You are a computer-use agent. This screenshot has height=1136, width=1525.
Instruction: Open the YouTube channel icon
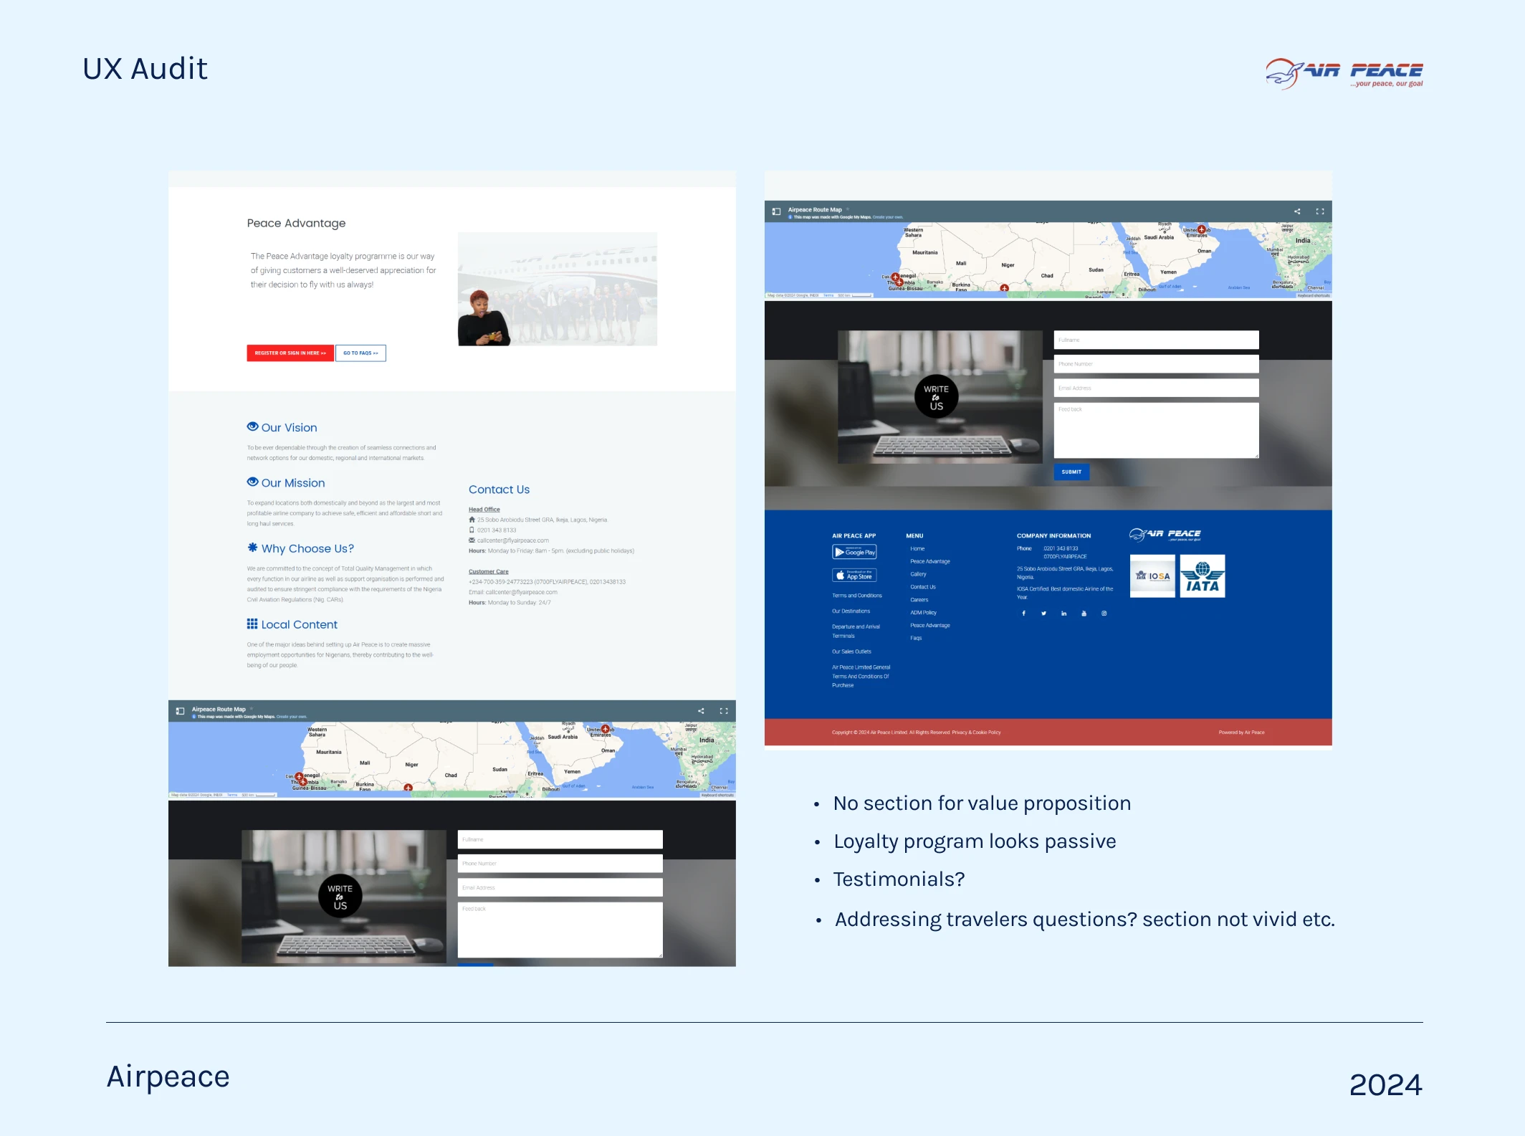coord(1084,614)
